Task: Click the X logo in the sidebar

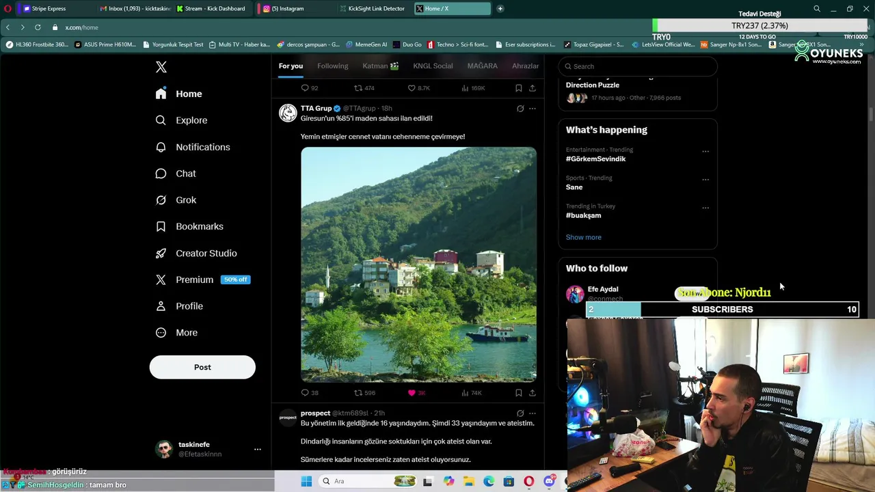Action: coord(161,67)
